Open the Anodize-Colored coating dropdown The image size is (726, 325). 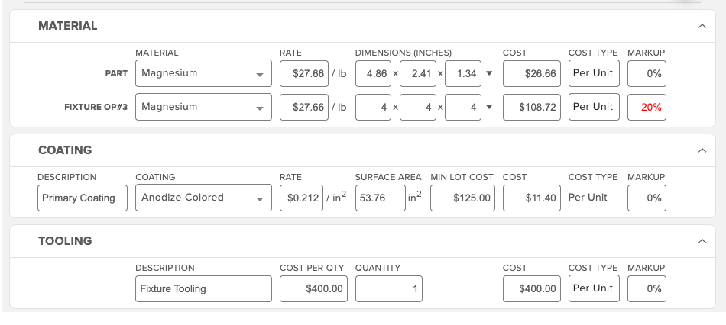point(203,198)
